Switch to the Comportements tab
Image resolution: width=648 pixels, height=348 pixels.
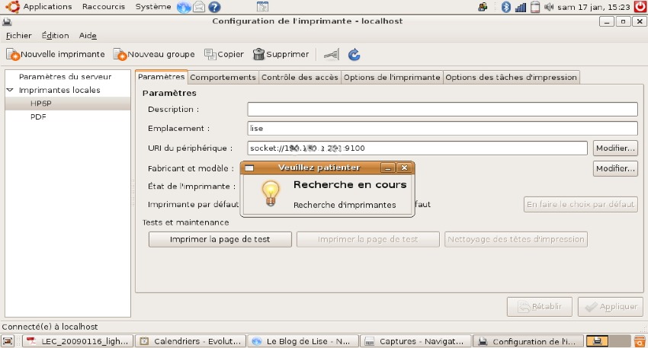223,77
